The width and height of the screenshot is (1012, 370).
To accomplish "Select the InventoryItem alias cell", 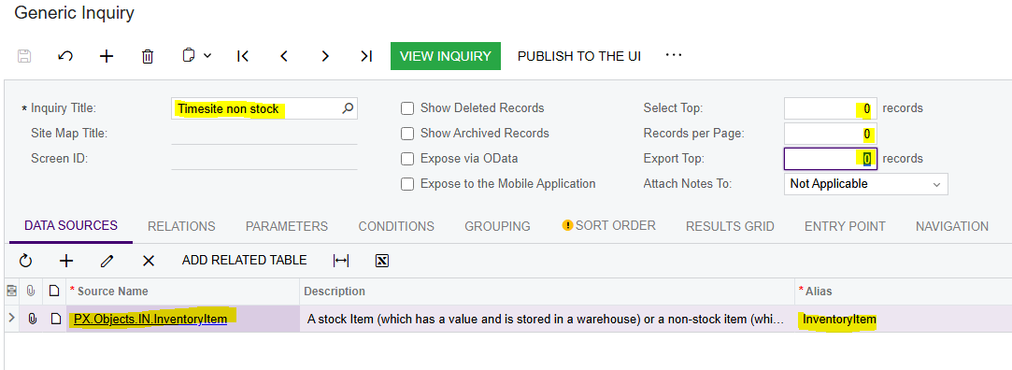I will 903,319.
